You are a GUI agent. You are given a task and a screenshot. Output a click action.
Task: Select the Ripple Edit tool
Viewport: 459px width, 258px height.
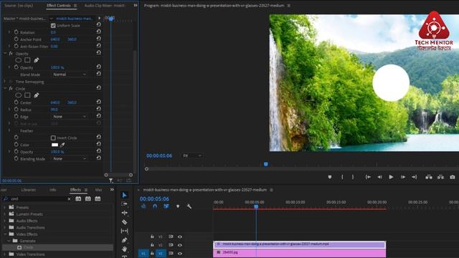point(124,213)
